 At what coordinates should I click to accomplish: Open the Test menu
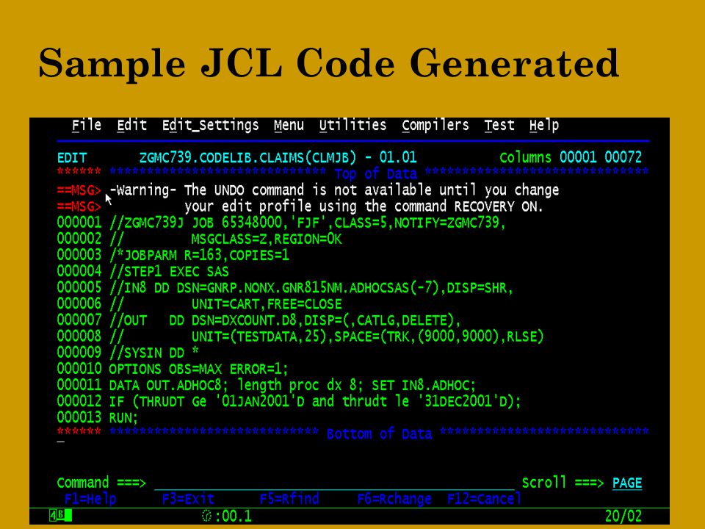[499, 125]
